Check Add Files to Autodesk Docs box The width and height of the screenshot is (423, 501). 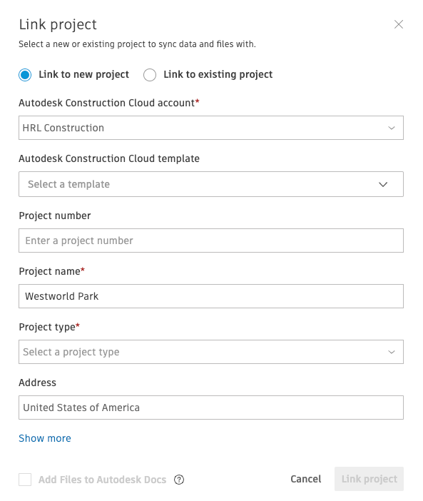coord(25,480)
